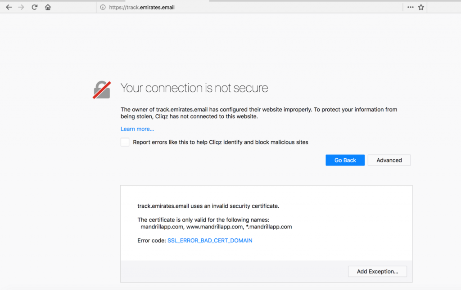Open the page actions three-dot menu
Viewport: 461px width, 290px height.
[411, 7]
